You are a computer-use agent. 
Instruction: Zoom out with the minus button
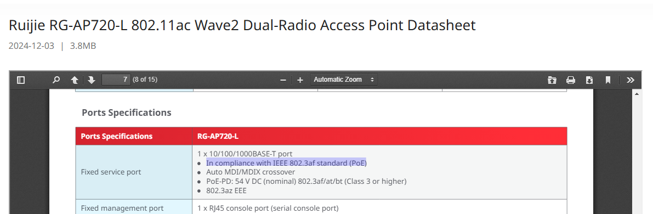coord(283,80)
